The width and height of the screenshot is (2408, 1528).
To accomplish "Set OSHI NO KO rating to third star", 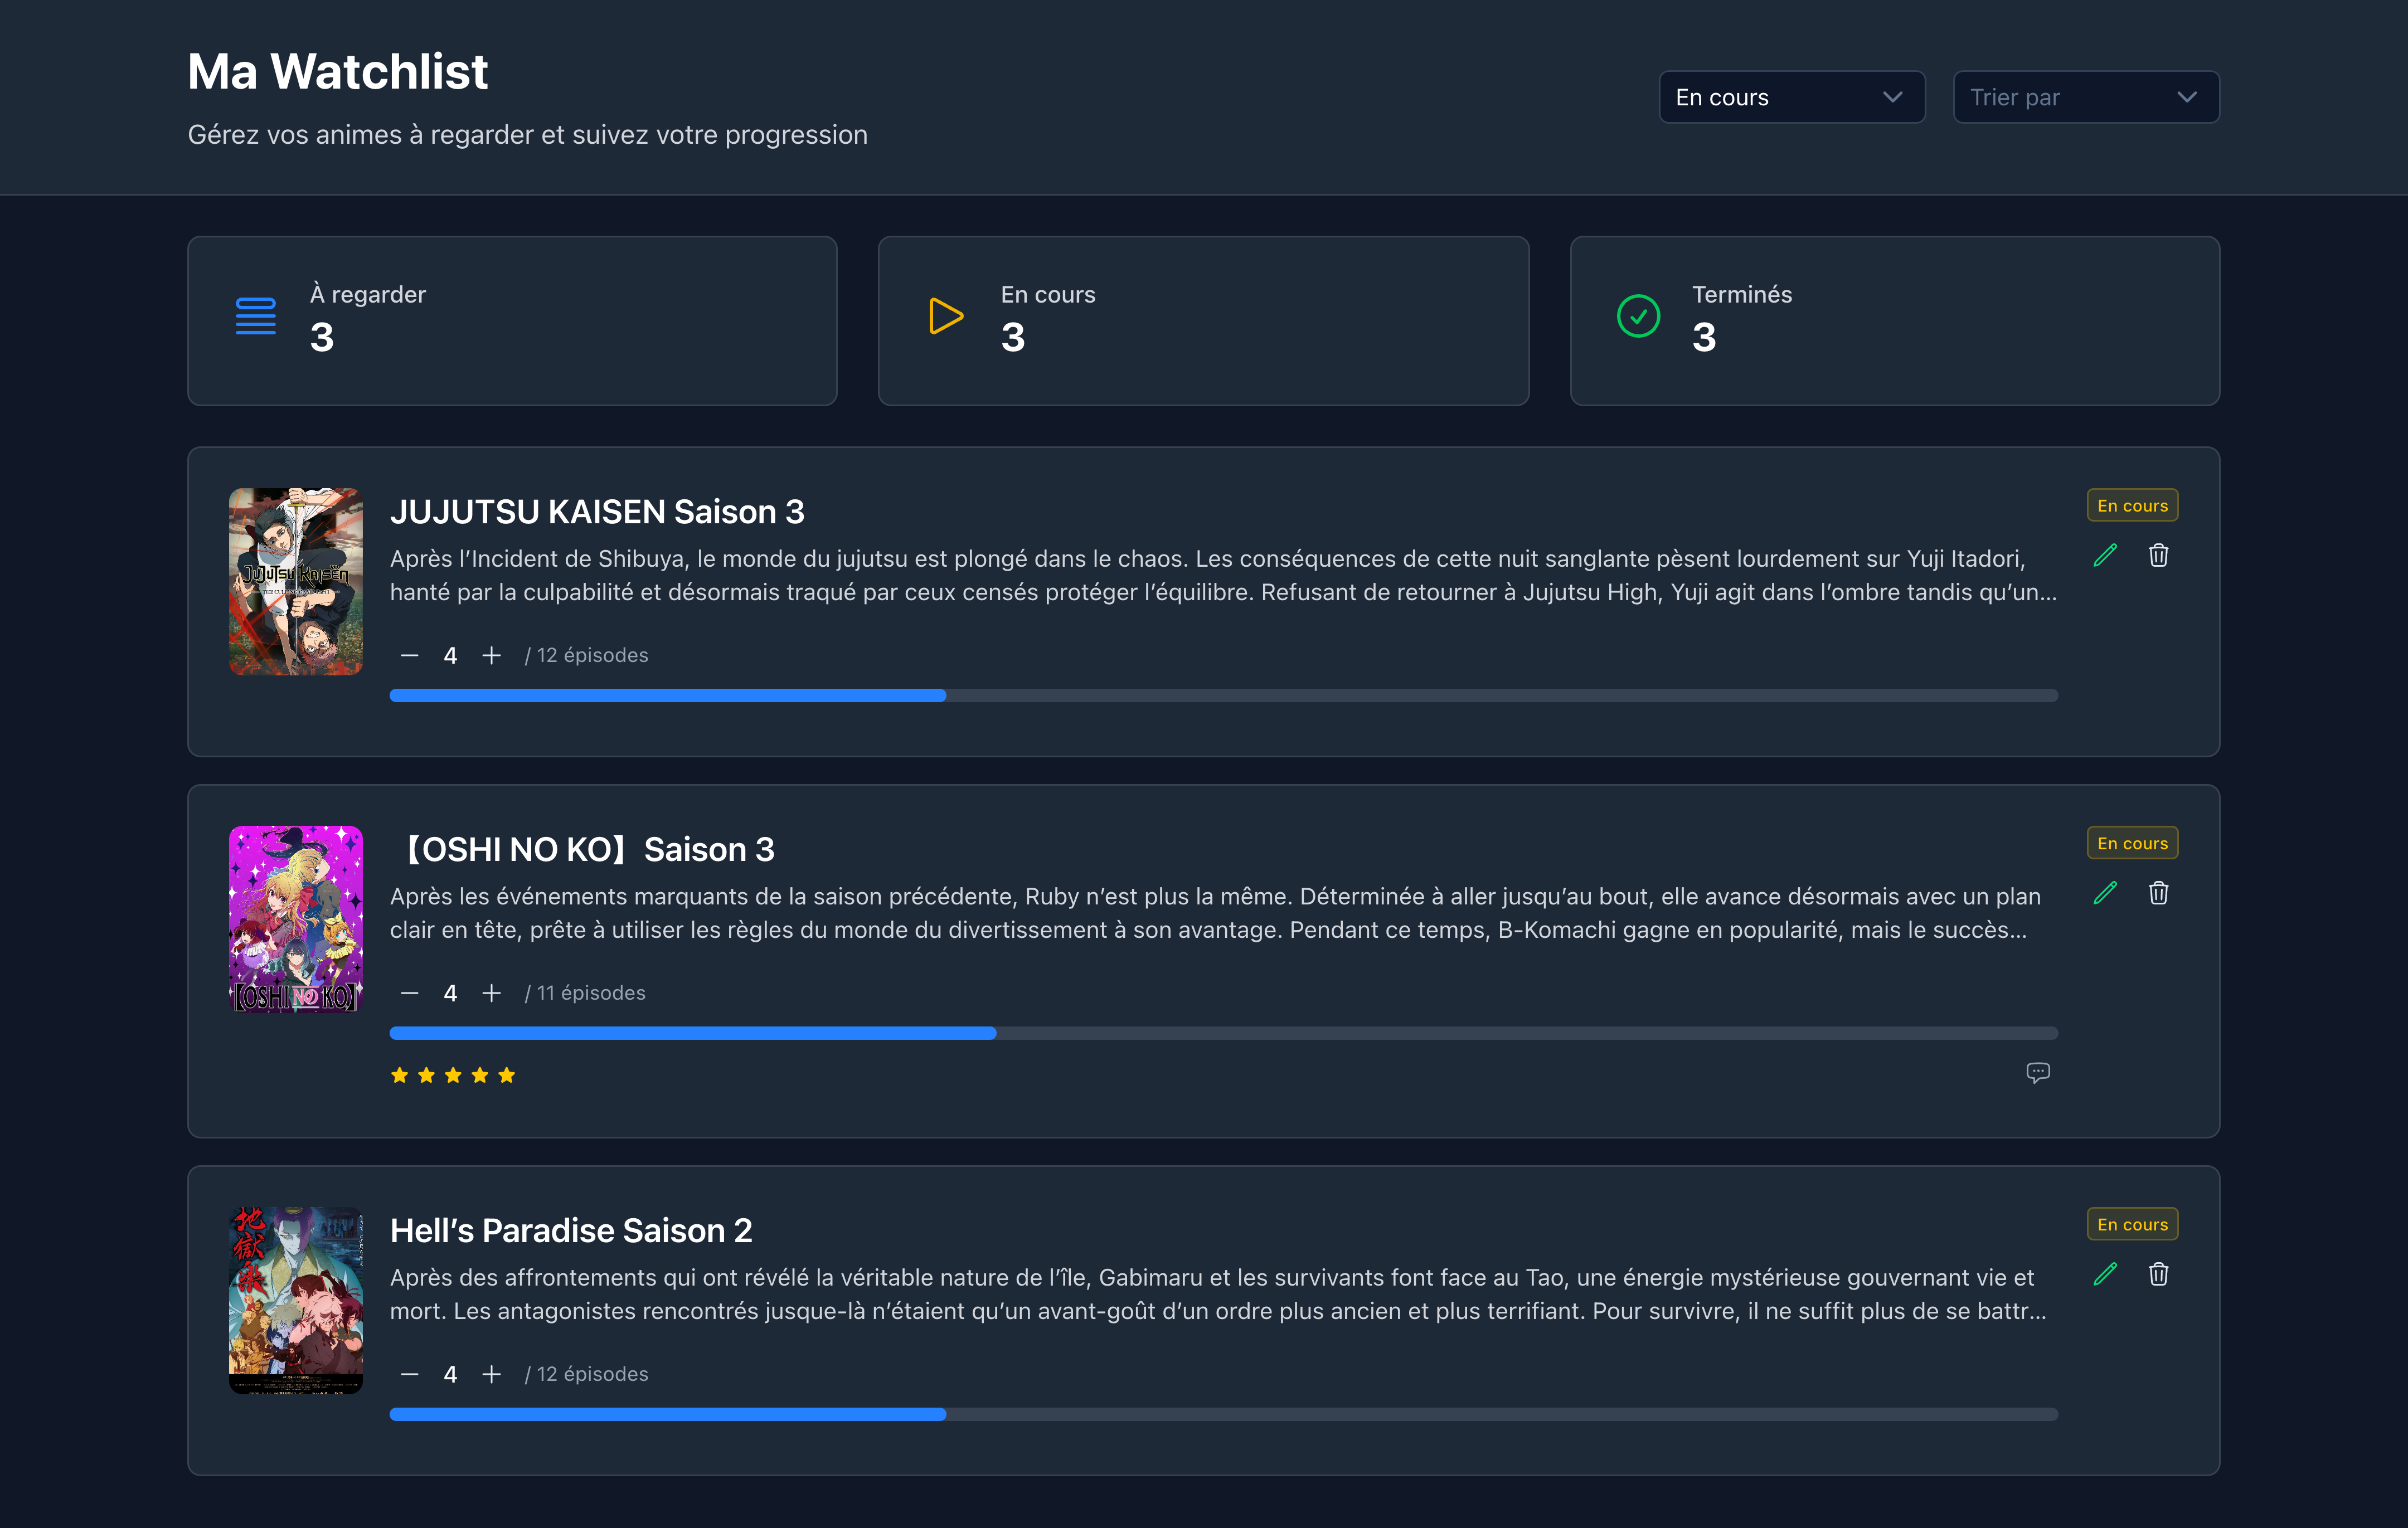I will pos(453,1075).
